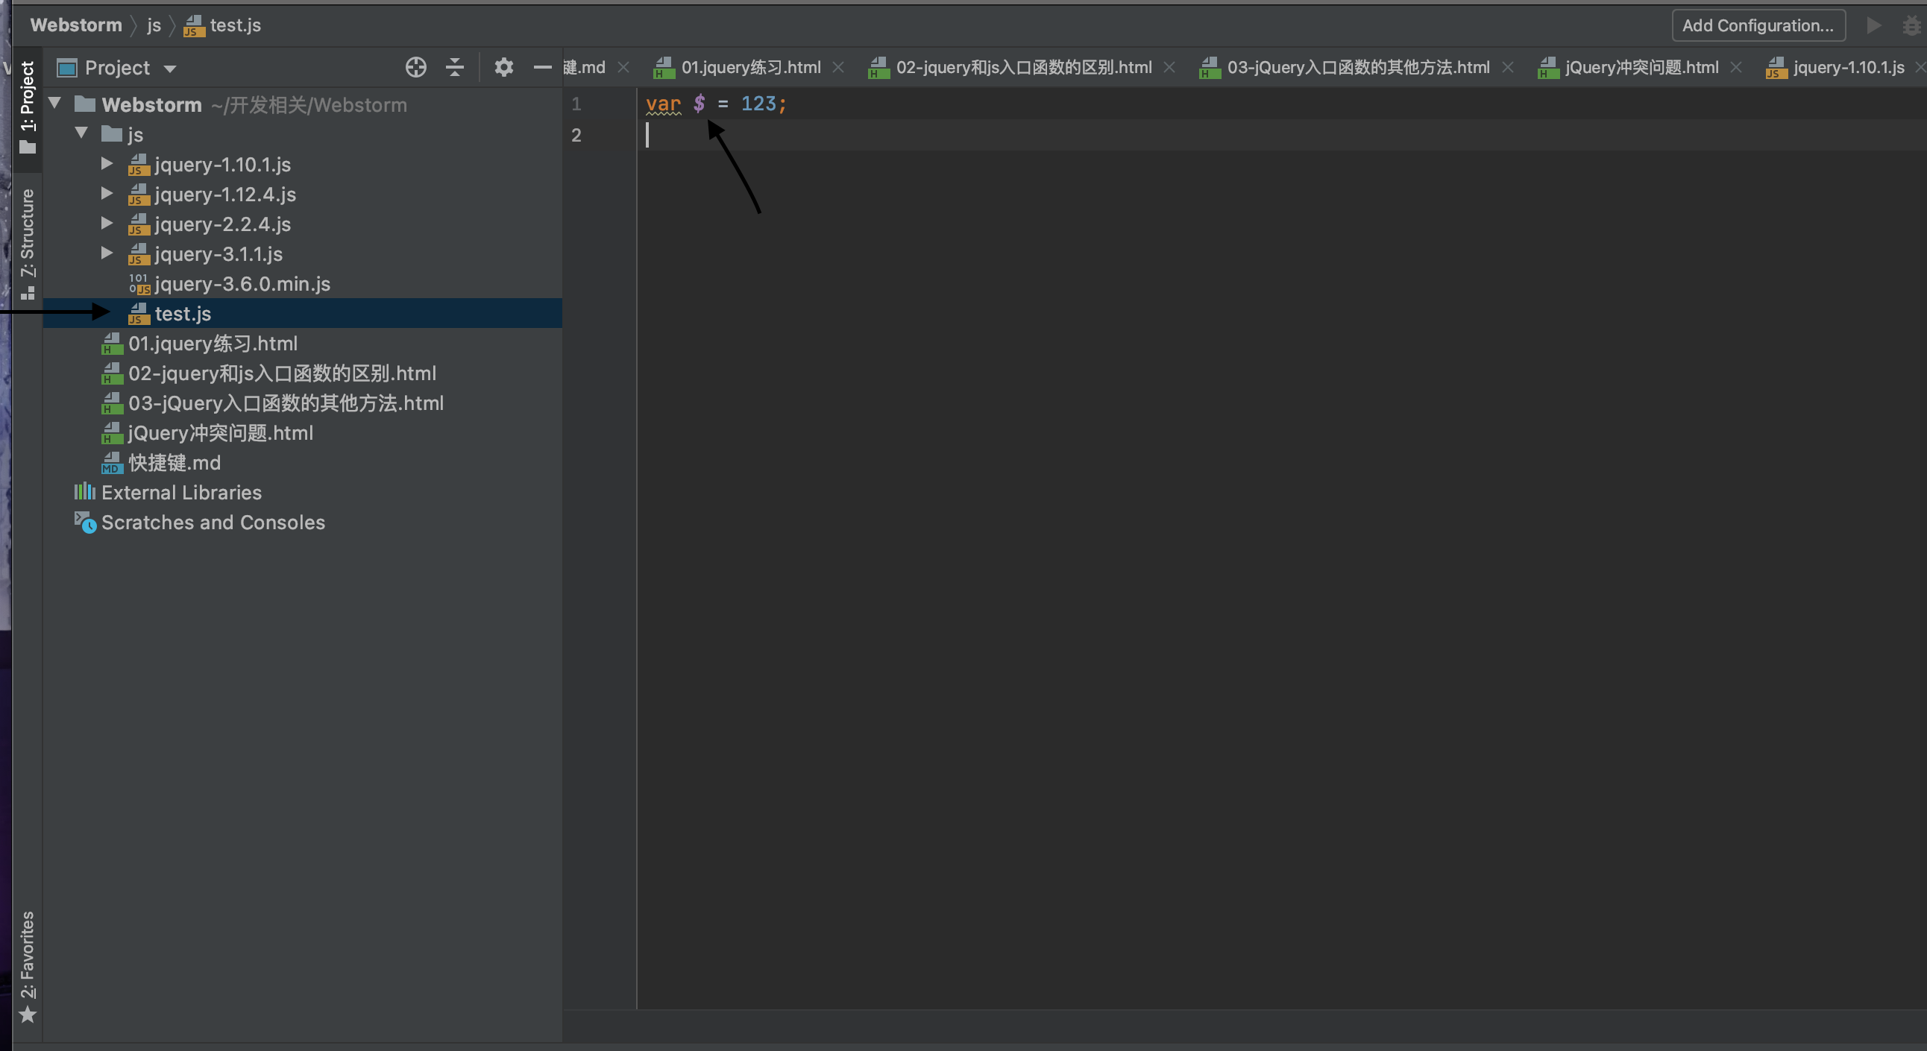Click the Scratches and Consoles icon
1927x1051 pixels.
point(84,522)
